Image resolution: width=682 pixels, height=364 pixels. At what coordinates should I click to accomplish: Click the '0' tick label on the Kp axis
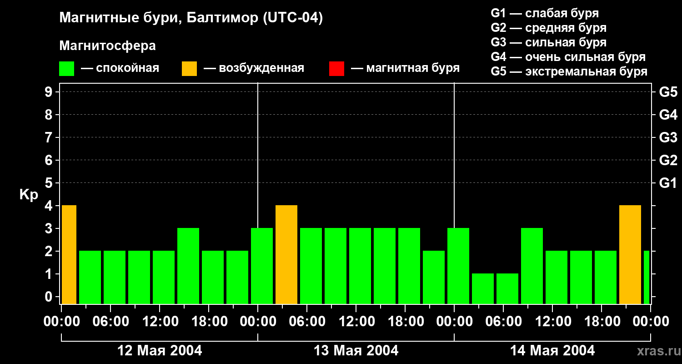pyautogui.click(x=49, y=297)
